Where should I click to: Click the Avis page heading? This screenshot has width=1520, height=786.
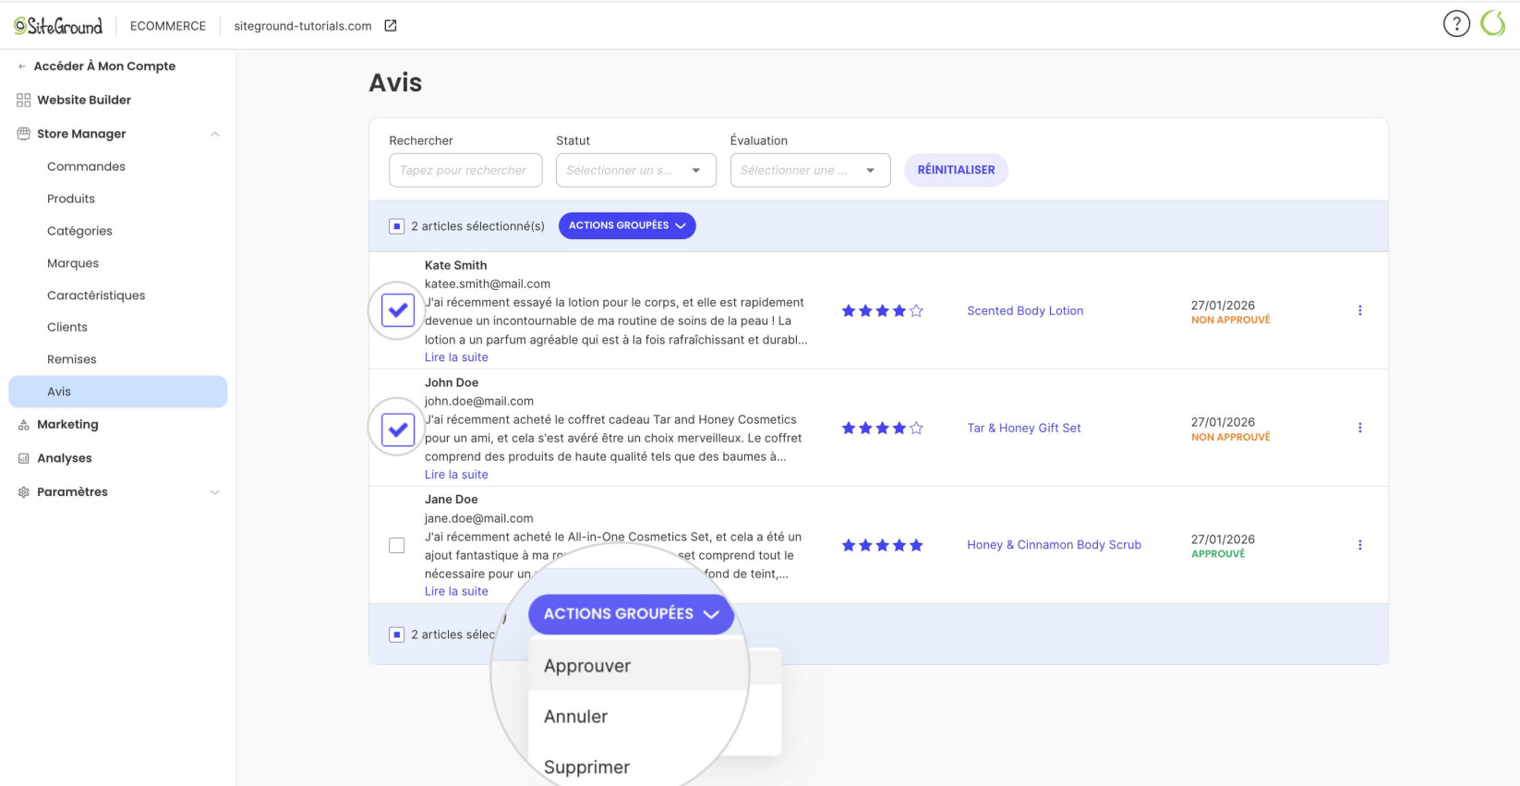[x=395, y=82]
